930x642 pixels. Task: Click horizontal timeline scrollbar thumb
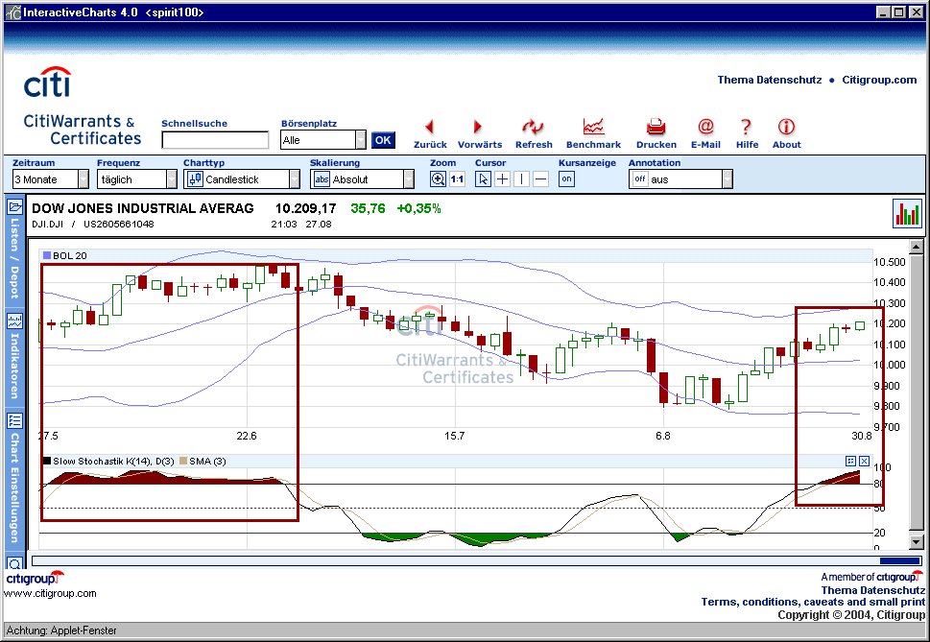899,560
